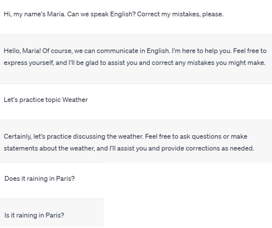Click the word 'Certainly,' in the assistant reply
The height and width of the screenshot is (228, 272).
[x=18, y=136]
